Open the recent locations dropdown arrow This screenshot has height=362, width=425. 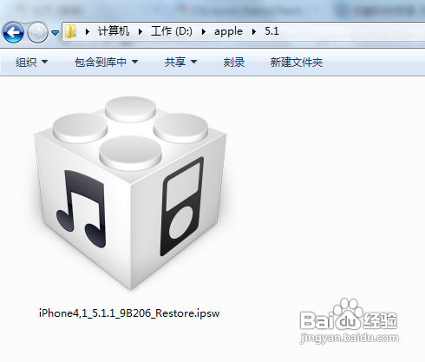[x=55, y=33]
